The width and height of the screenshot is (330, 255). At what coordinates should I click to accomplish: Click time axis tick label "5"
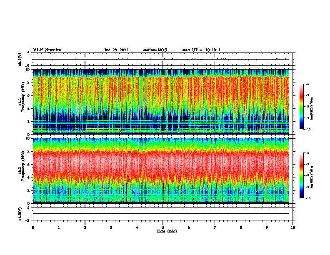pyautogui.click(x=163, y=227)
